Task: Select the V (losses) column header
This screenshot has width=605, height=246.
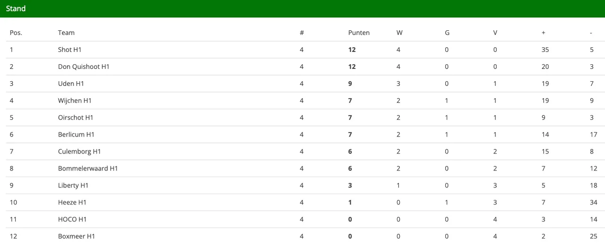Action: pyautogui.click(x=495, y=33)
